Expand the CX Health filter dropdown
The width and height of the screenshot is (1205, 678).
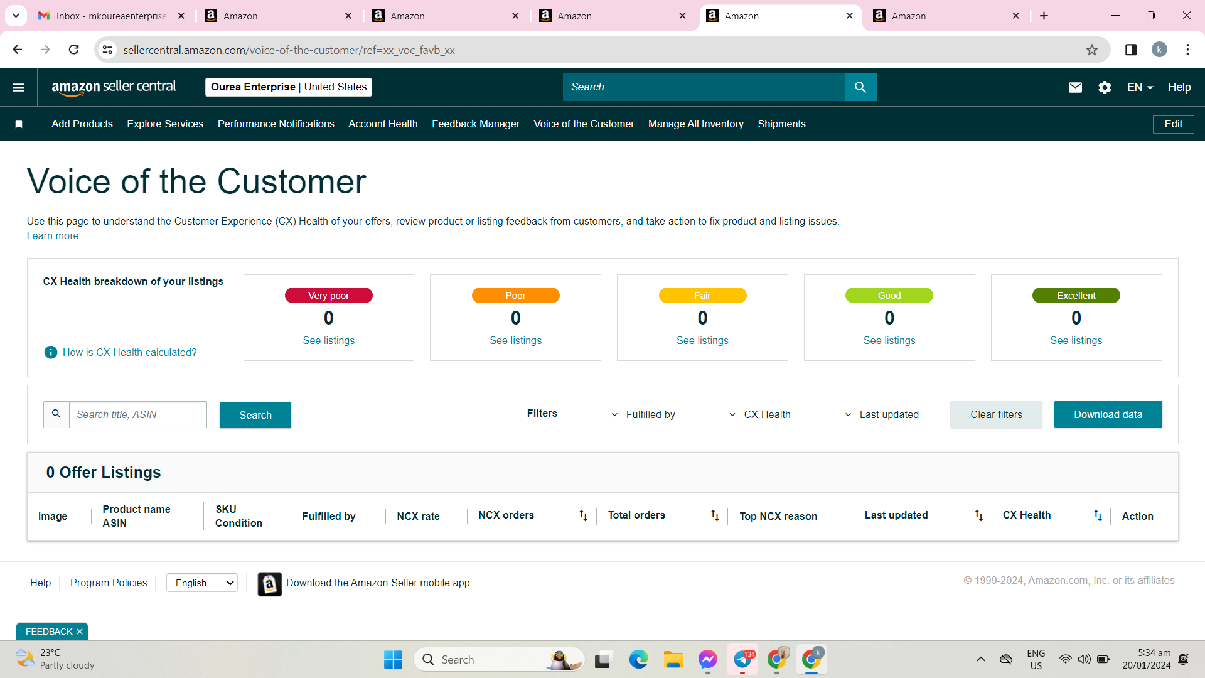[759, 415]
